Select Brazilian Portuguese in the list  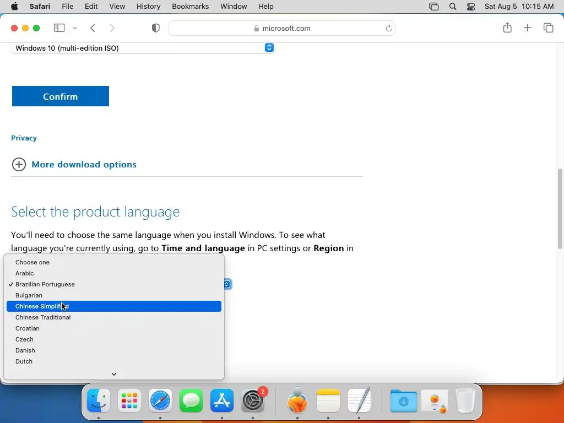click(113, 284)
